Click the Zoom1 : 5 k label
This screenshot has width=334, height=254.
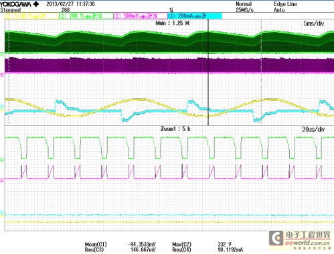click(175, 129)
